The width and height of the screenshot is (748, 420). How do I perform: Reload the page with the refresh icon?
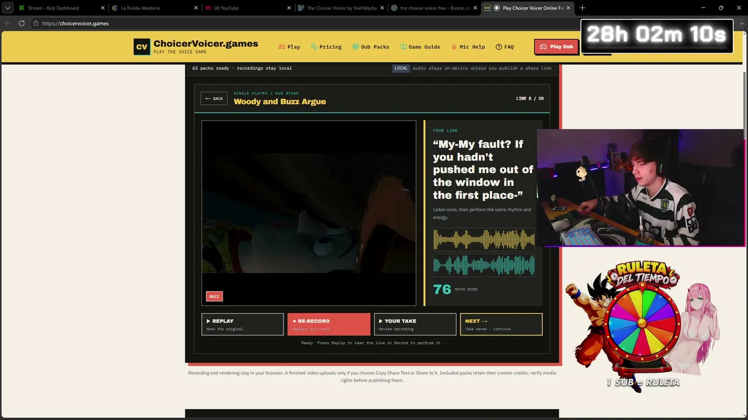pyautogui.click(x=22, y=23)
